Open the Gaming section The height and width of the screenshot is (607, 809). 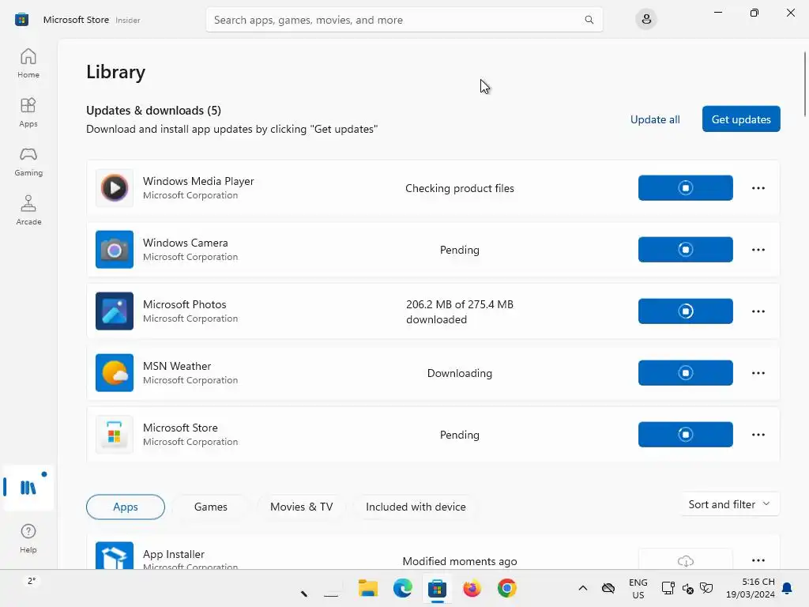[28, 161]
